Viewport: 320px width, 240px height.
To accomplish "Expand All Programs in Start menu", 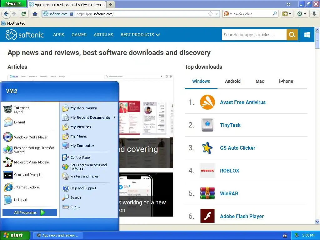I will click(30, 212).
